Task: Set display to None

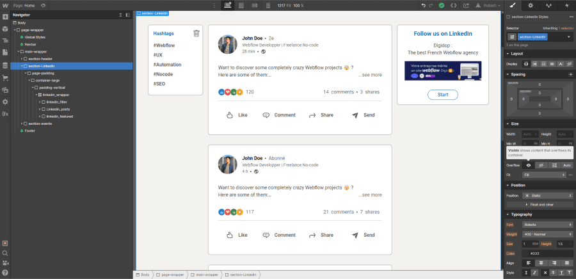Action: pyautogui.click(x=569, y=64)
